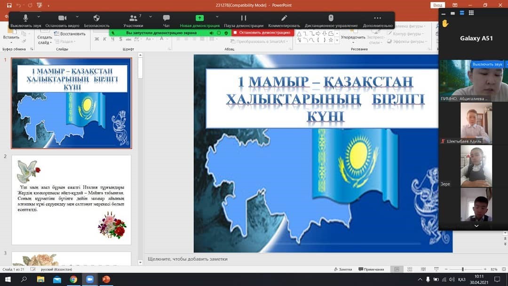
Task: Toggle the Заметки notes pane
Action: [343, 269]
